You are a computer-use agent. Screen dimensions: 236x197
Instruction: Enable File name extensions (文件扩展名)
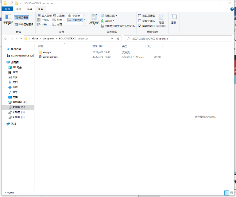click(x=146, y=21)
